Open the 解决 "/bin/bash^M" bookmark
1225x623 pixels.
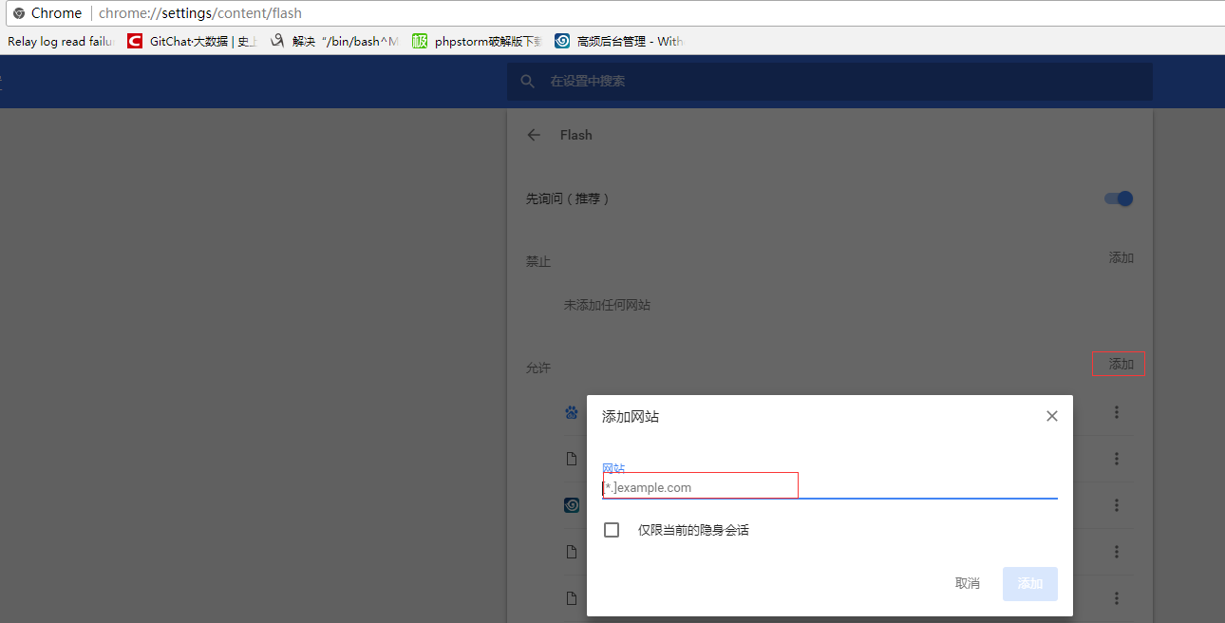[335, 41]
